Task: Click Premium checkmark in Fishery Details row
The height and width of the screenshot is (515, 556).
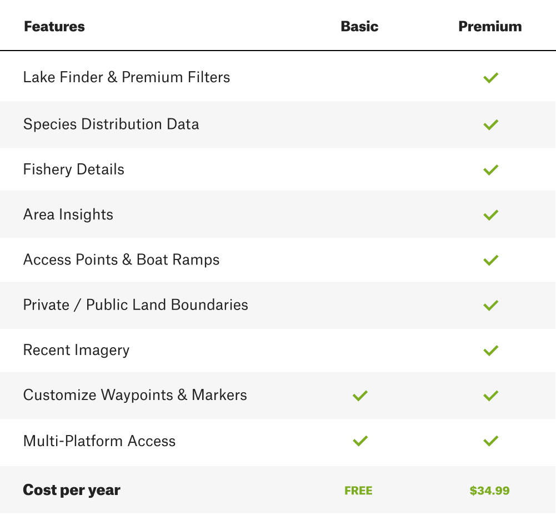Action: (490, 170)
